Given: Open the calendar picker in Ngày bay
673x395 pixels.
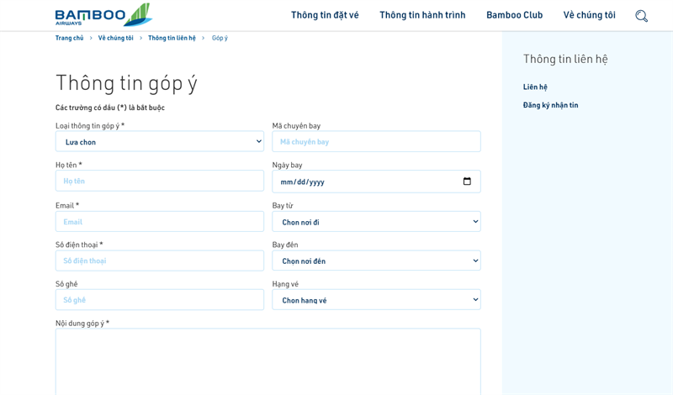Looking at the screenshot, I should point(467,182).
